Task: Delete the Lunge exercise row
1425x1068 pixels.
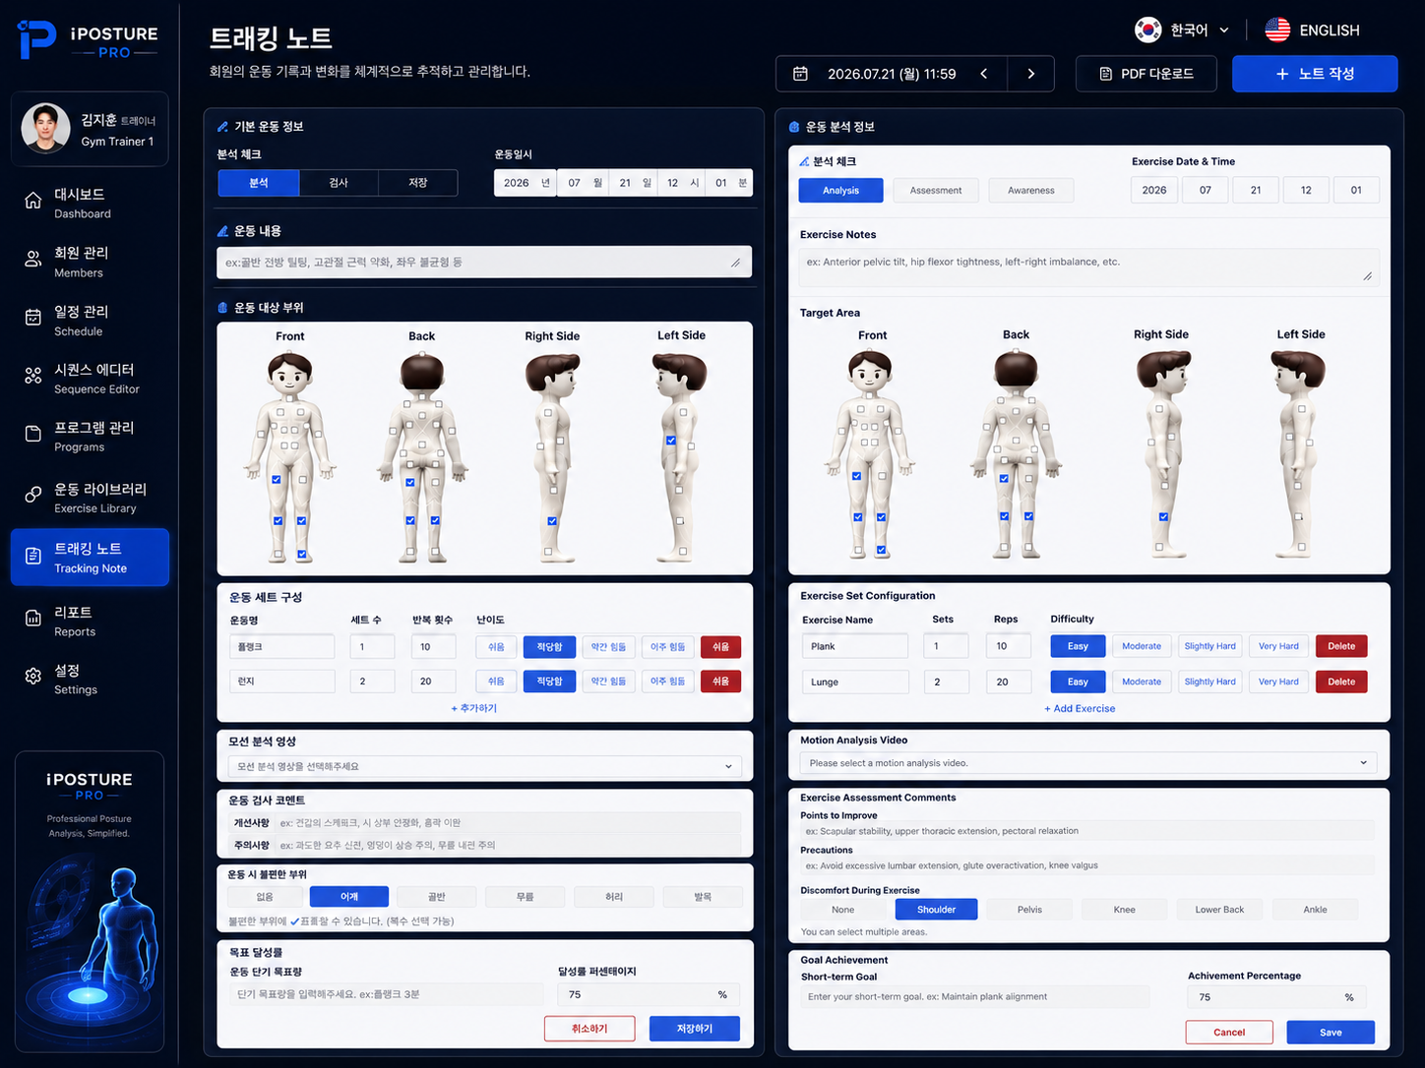Action: pyautogui.click(x=1341, y=682)
